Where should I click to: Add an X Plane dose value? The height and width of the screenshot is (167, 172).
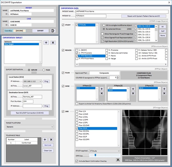pyautogui.click(x=102, y=89)
